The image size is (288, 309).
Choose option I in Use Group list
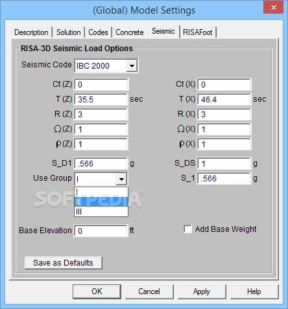pyautogui.click(x=101, y=192)
